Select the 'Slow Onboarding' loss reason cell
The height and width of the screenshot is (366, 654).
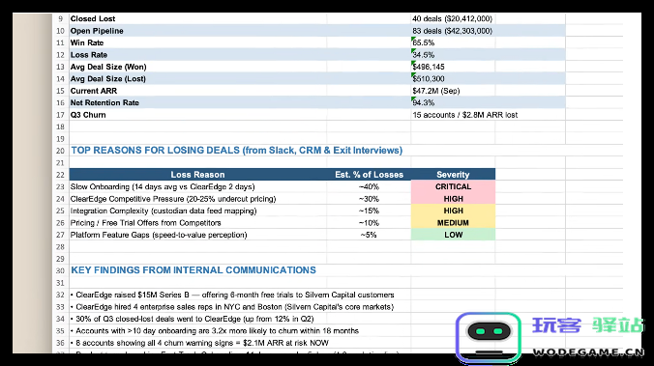pos(197,186)
